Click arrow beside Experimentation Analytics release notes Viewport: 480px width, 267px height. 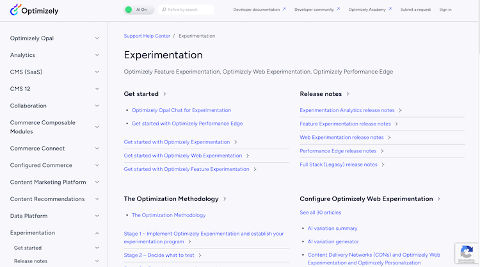400,110
